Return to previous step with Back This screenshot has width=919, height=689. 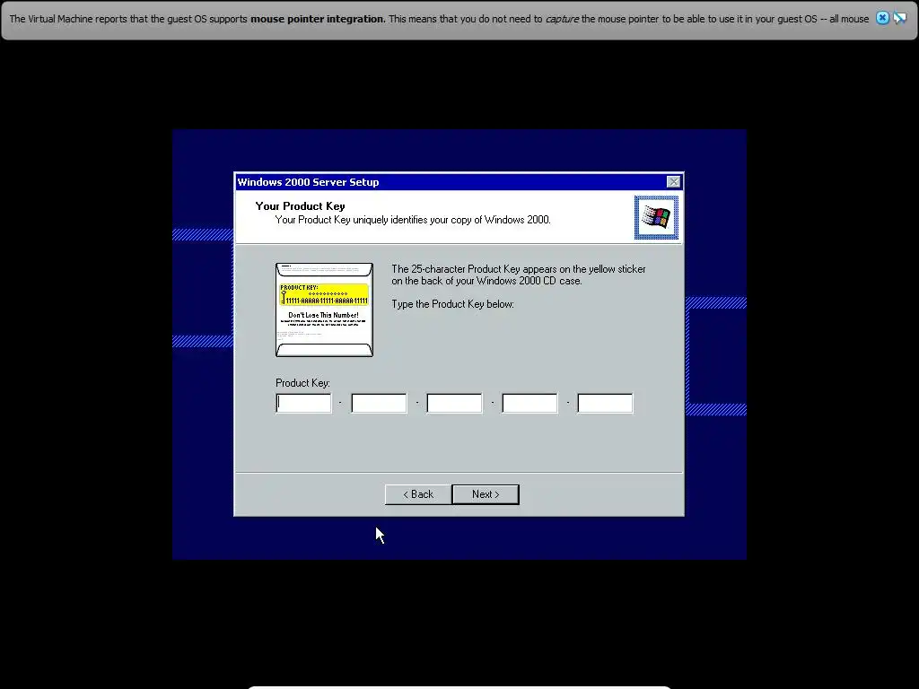click(418, 494)
